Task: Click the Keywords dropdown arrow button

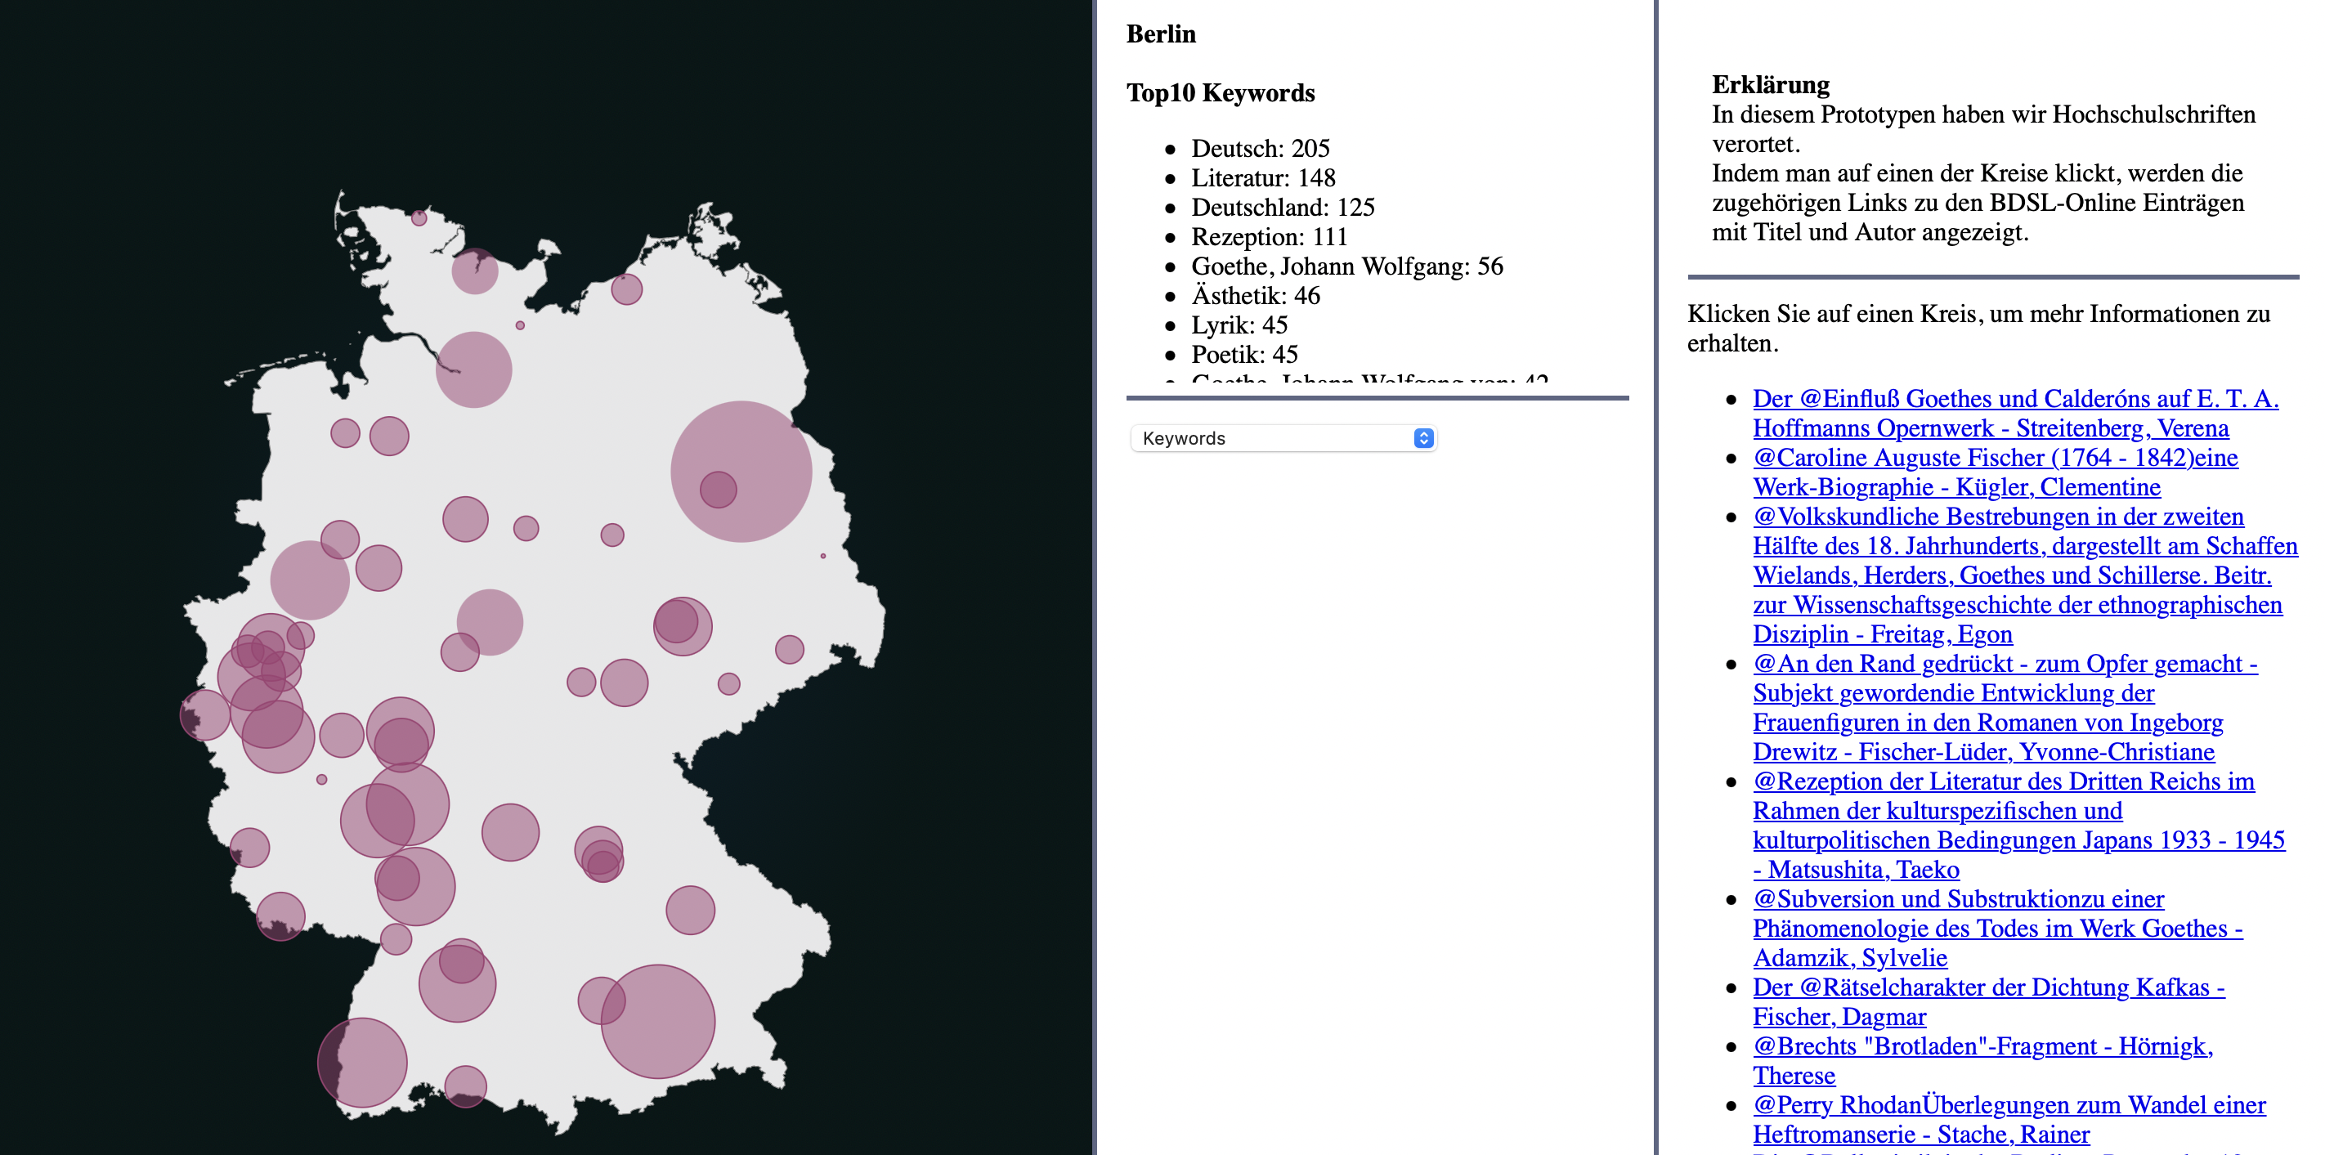Action: coord(1423,438)
